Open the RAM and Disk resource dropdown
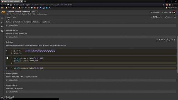Screen dimensions: 178x100 click(x=162, y=17)
